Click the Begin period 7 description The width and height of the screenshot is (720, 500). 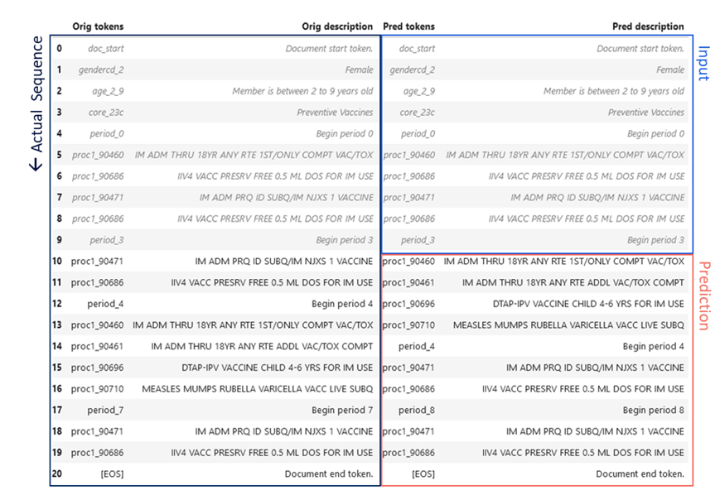click(342, 410)
